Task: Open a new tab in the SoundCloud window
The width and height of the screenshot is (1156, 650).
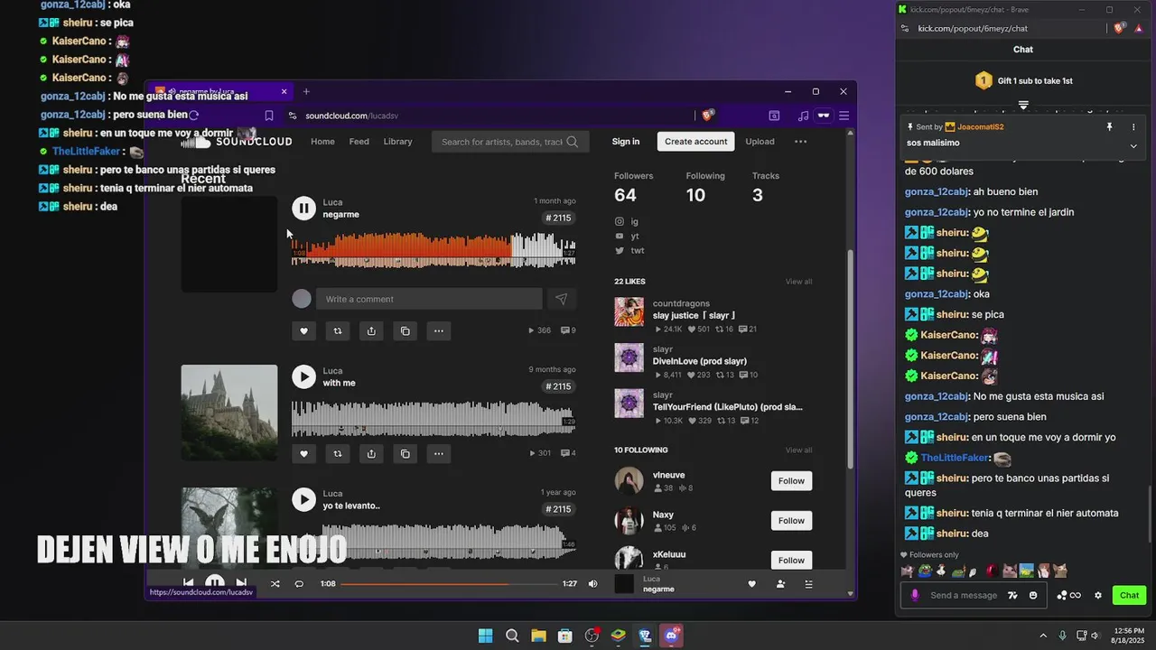Action: (x=306, y=91)
